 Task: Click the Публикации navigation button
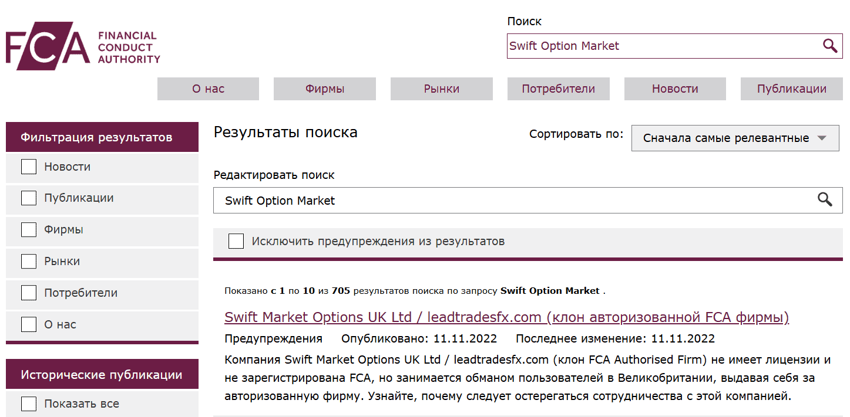791,89
